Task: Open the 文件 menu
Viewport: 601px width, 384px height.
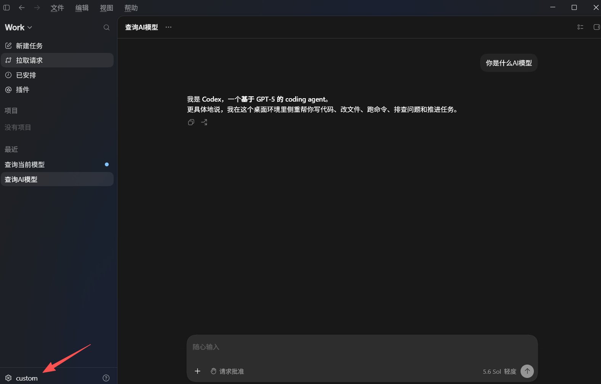Action: (x=57, y=8)
